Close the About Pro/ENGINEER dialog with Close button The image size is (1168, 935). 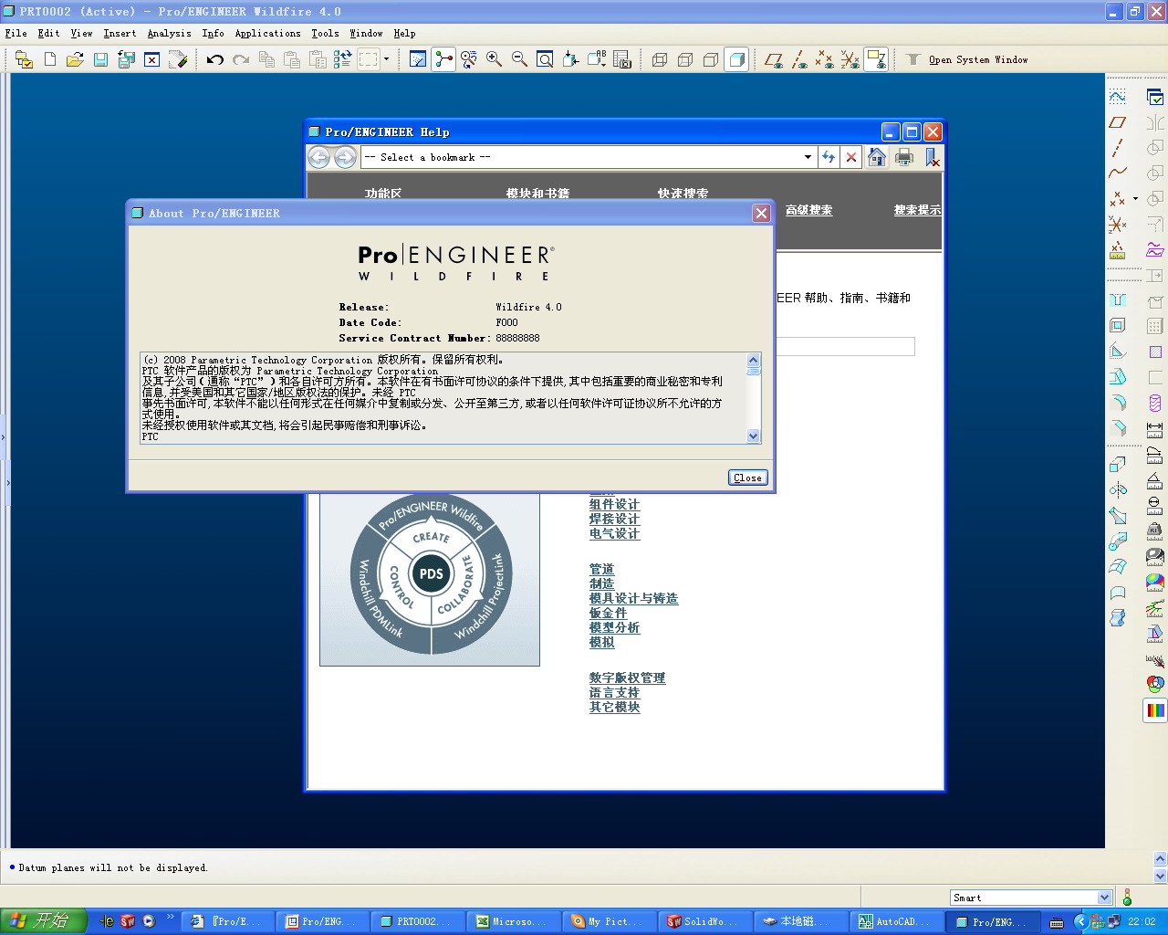click(748, 478)
